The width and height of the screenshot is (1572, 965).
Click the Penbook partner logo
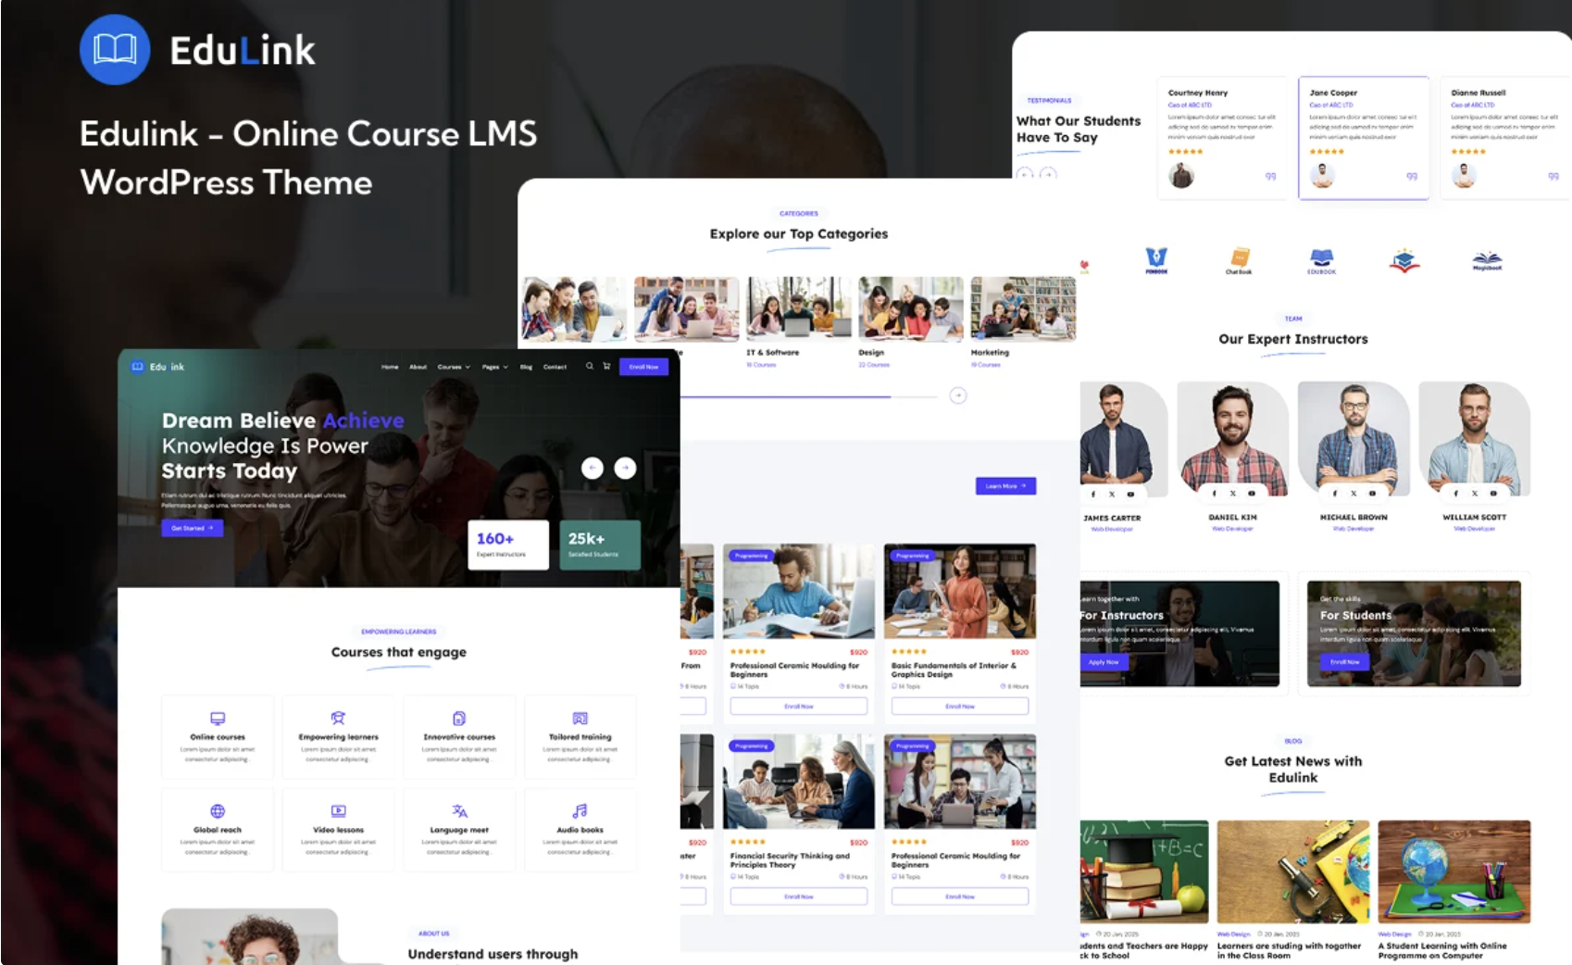(1156, 261)
